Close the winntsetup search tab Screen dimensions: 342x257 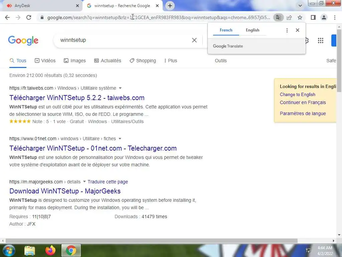[x=157, y=6]
